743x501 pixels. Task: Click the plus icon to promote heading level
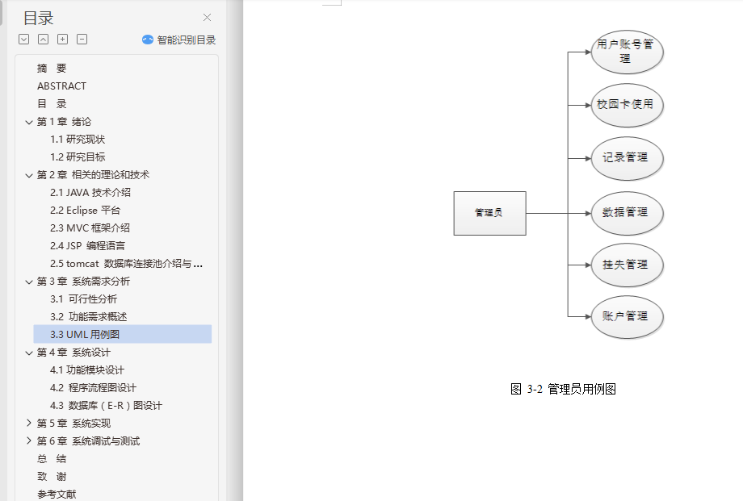pos(62,40)
